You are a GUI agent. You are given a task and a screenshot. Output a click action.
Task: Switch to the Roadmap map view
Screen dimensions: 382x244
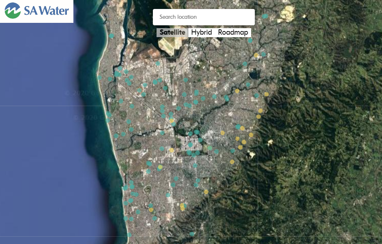click(233, 33)
